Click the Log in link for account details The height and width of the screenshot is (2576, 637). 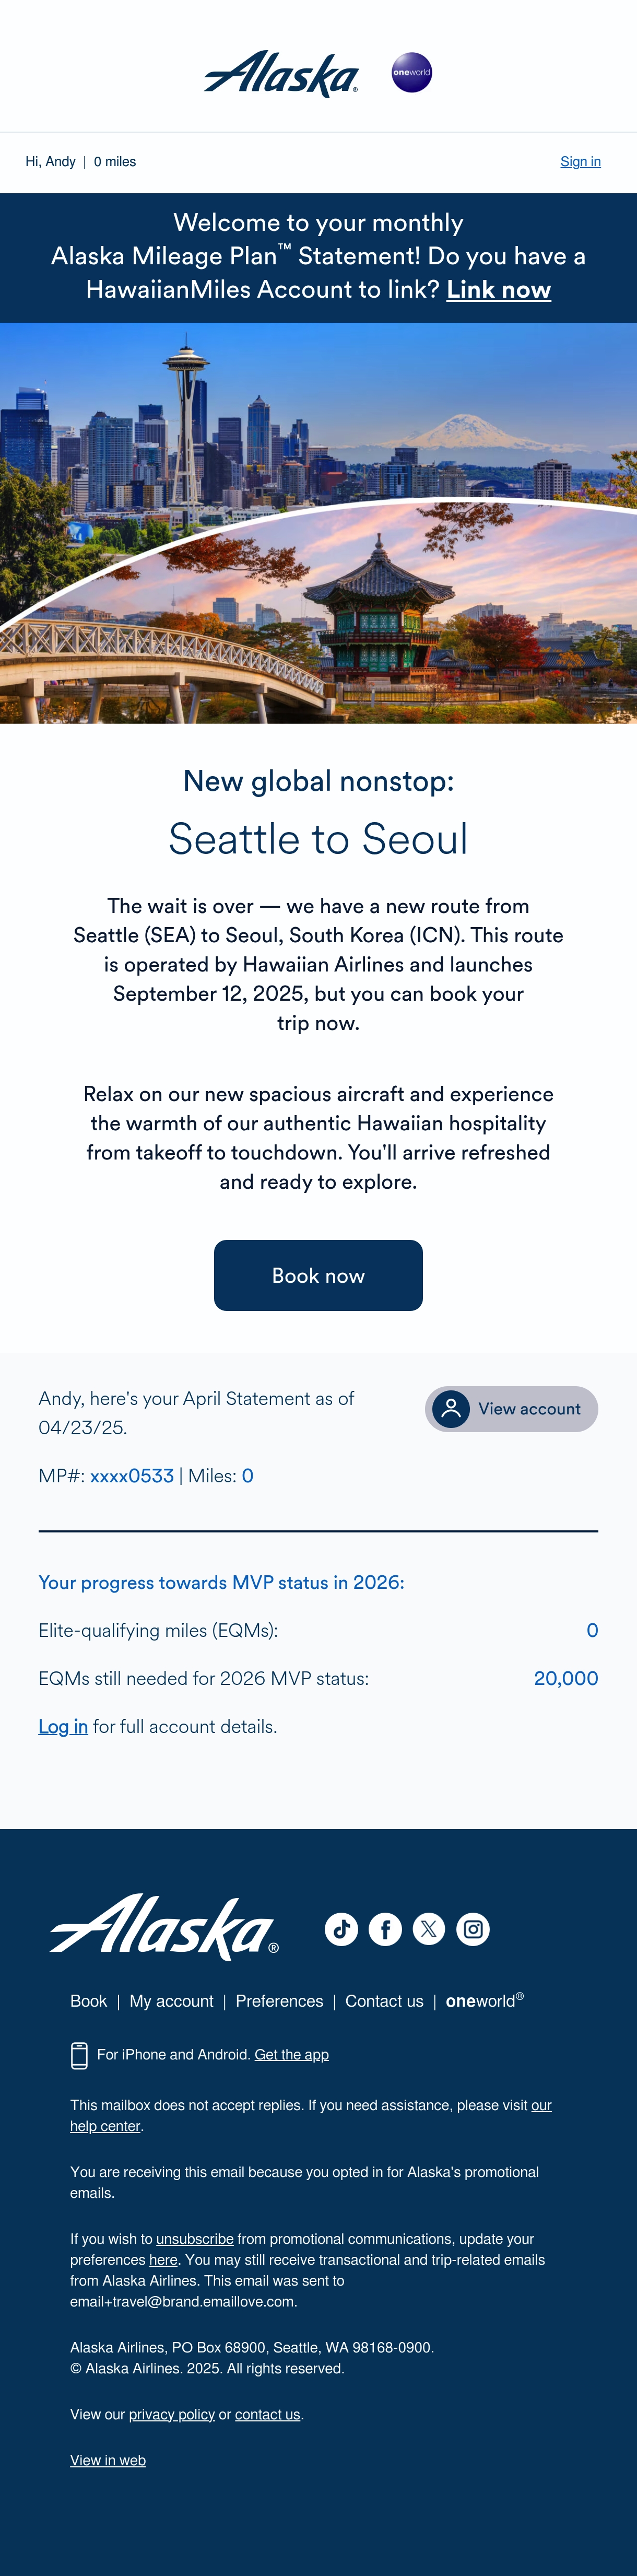point(63,1726)
